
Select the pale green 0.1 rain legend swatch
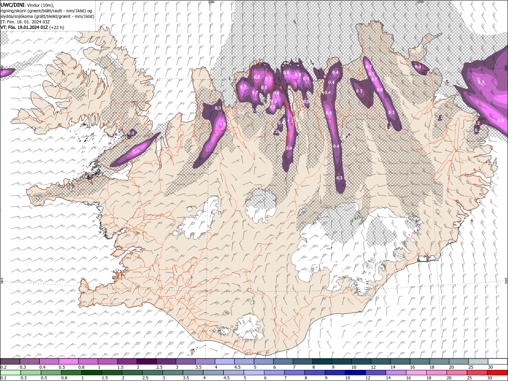10,373
